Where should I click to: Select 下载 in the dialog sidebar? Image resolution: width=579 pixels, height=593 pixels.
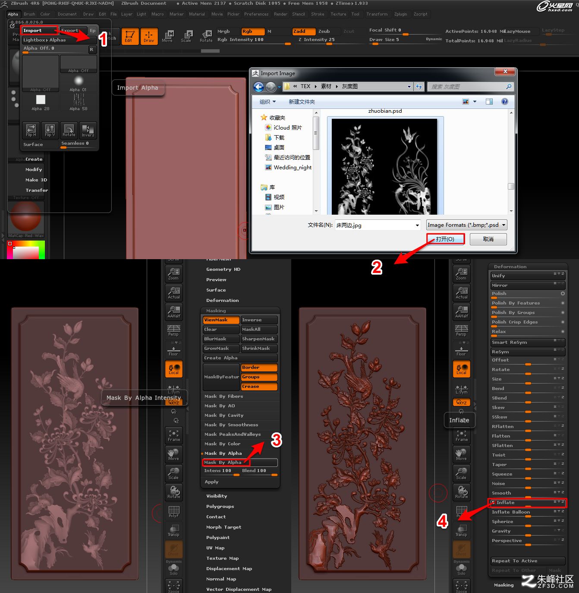click(x=279, y=138)
